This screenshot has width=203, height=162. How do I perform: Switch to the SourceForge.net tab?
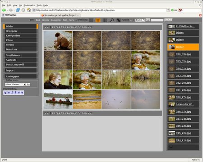pyautogui.click(x=60, y=15)
